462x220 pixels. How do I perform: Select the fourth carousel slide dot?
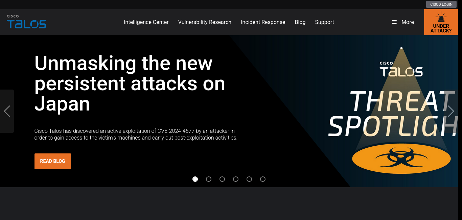(236, 179)
